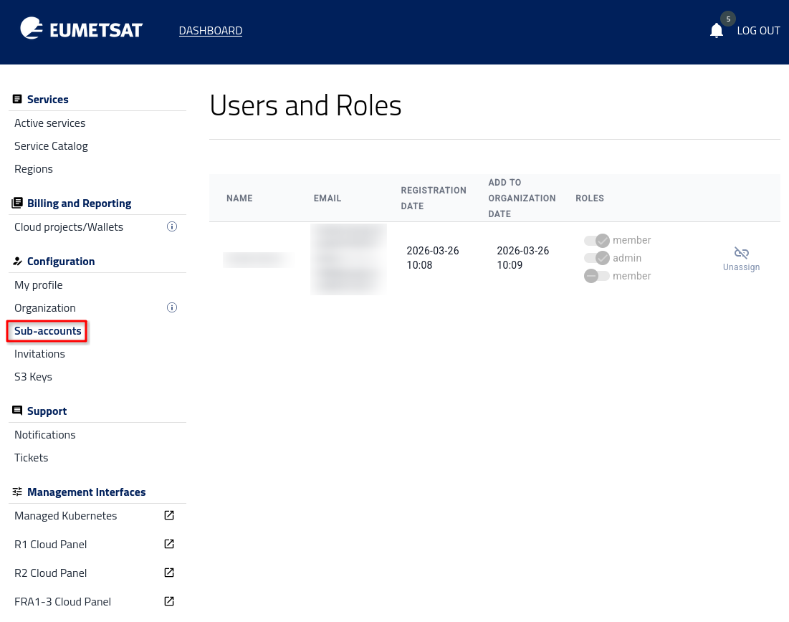789x622 pixels.
Task: Click the Users and Roles title
Action: click(305, 105)
